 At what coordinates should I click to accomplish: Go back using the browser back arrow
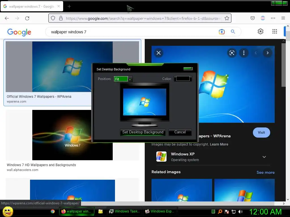7,18
